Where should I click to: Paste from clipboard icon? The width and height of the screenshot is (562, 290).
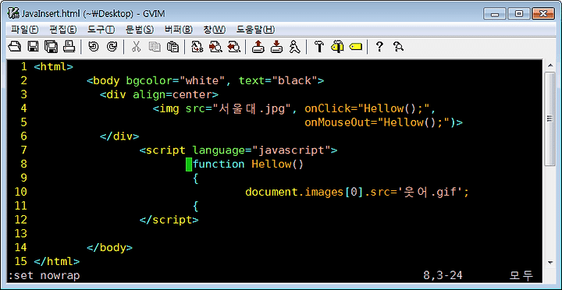[173, 47]
